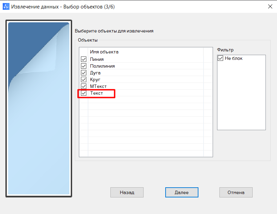Toggle the МТекст checkbox

click(x=84, y=86)
